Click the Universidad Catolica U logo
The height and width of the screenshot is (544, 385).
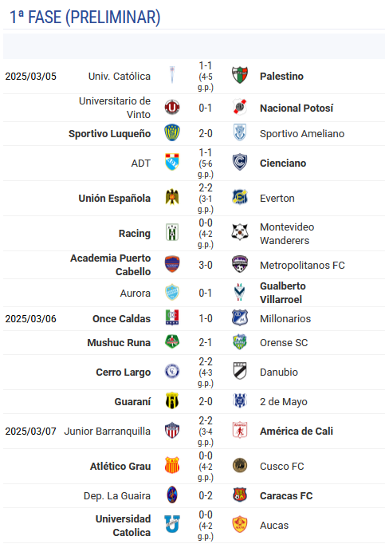pyautogui.click(x=172, y=524)
